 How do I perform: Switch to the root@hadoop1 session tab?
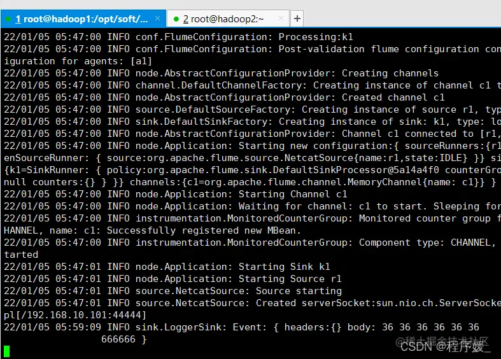point(83,19)
